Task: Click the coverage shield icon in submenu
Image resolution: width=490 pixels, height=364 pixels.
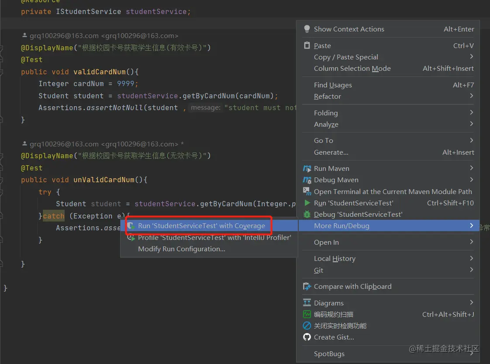Action: click(x=131, y=226)
